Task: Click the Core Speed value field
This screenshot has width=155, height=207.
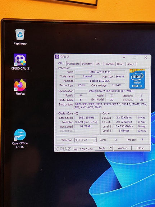Action: click(x=86, y=118)
